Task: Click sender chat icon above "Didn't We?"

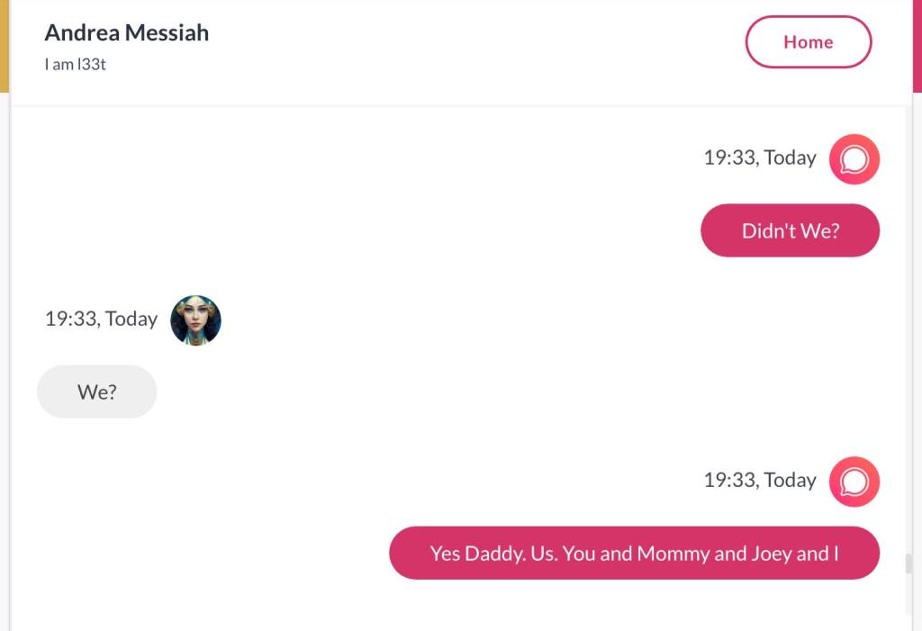Action: (x=854, y=159)
